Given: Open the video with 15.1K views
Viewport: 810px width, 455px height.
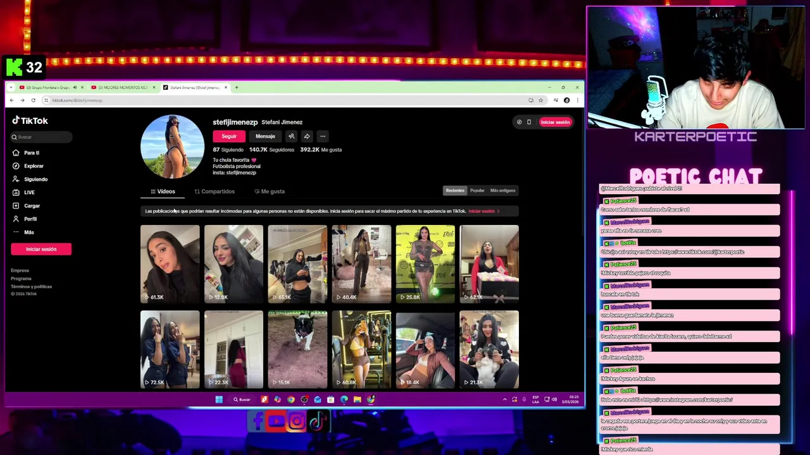Looking at the screenshot, I should pyautogui.click(x=297, y=349).
